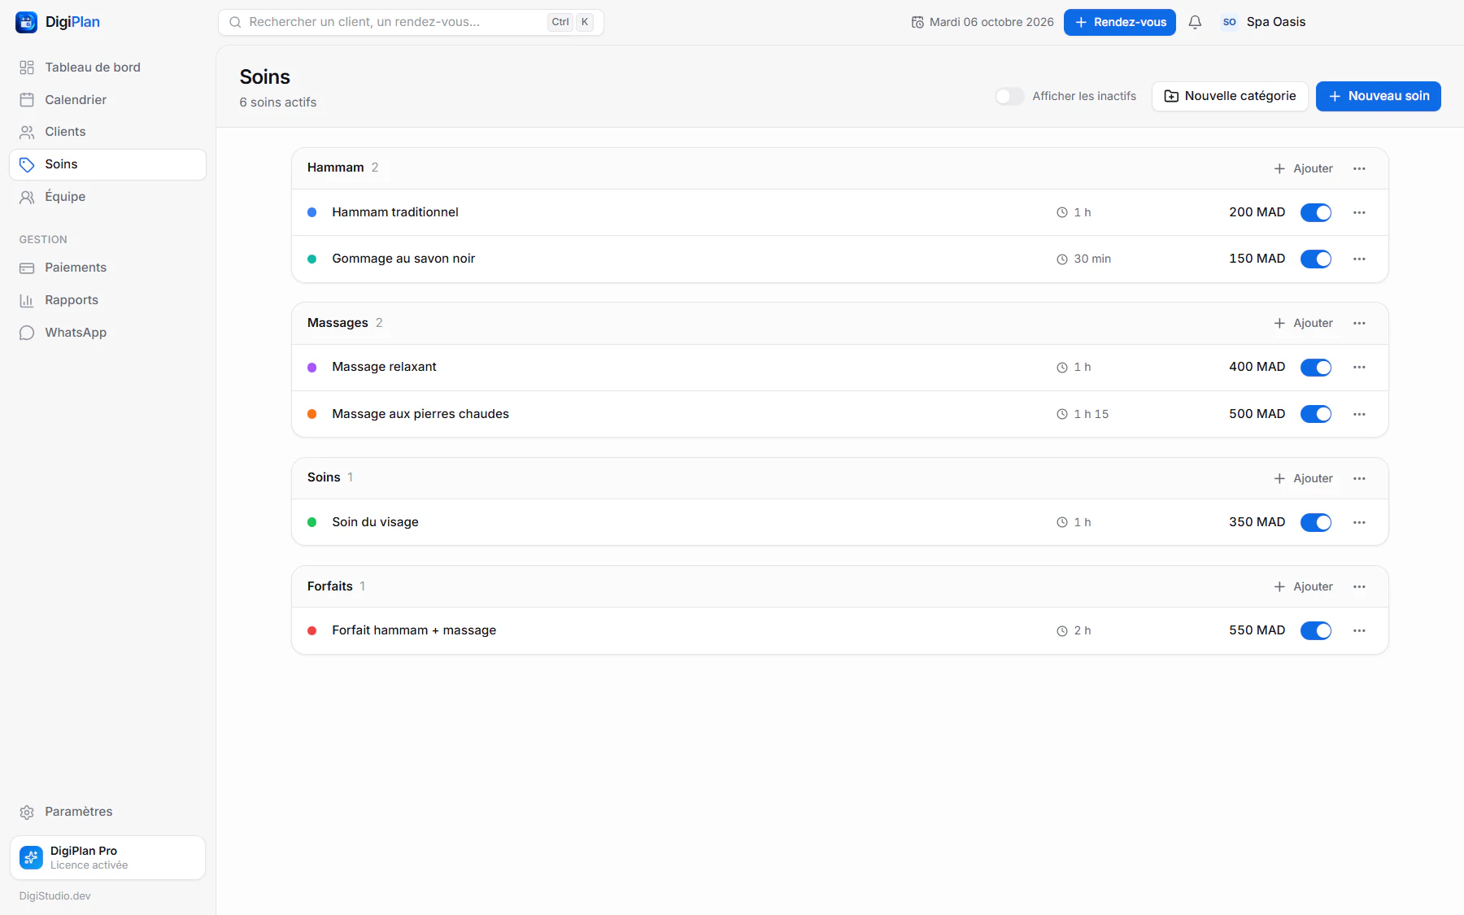
Task: Disable Forfait hammam + massage toggle
Action: (x=1315, y=630)
